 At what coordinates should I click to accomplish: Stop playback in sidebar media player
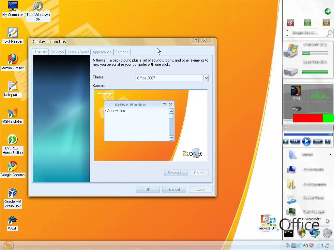[286, 141]
